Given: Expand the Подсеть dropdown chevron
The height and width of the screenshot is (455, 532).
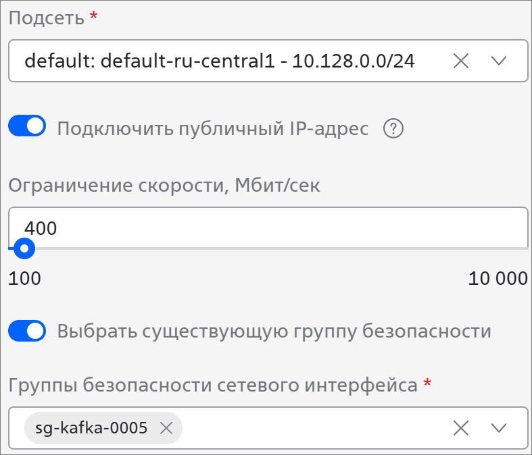Looking at the screenshot, I should pyautogui.click(x=499, y=61).
